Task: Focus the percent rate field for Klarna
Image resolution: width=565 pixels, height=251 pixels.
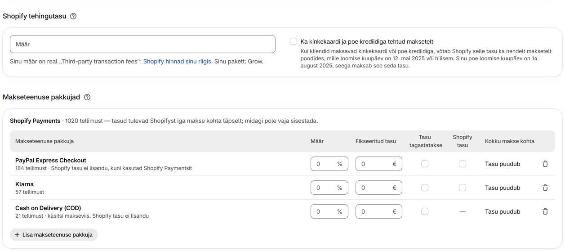Action: pos(329,188)
